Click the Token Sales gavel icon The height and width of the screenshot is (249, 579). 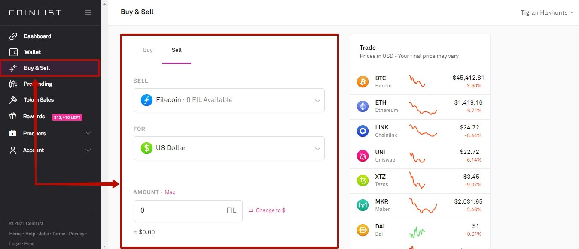click(13, 99)
